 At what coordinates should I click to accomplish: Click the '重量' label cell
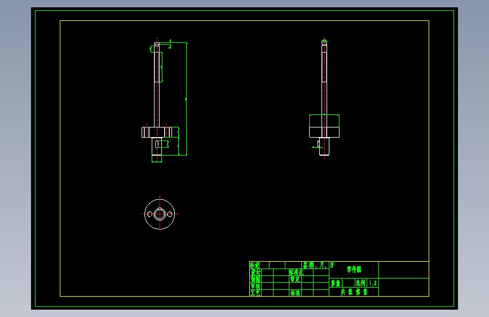(x=336, y=283)
